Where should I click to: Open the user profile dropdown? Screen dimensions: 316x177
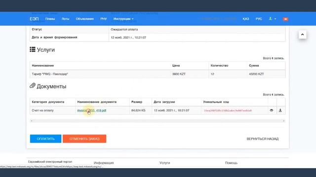tap(273, 19)
